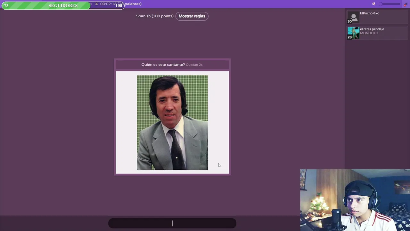Select player name el retes pendeje

pos(372,29)
